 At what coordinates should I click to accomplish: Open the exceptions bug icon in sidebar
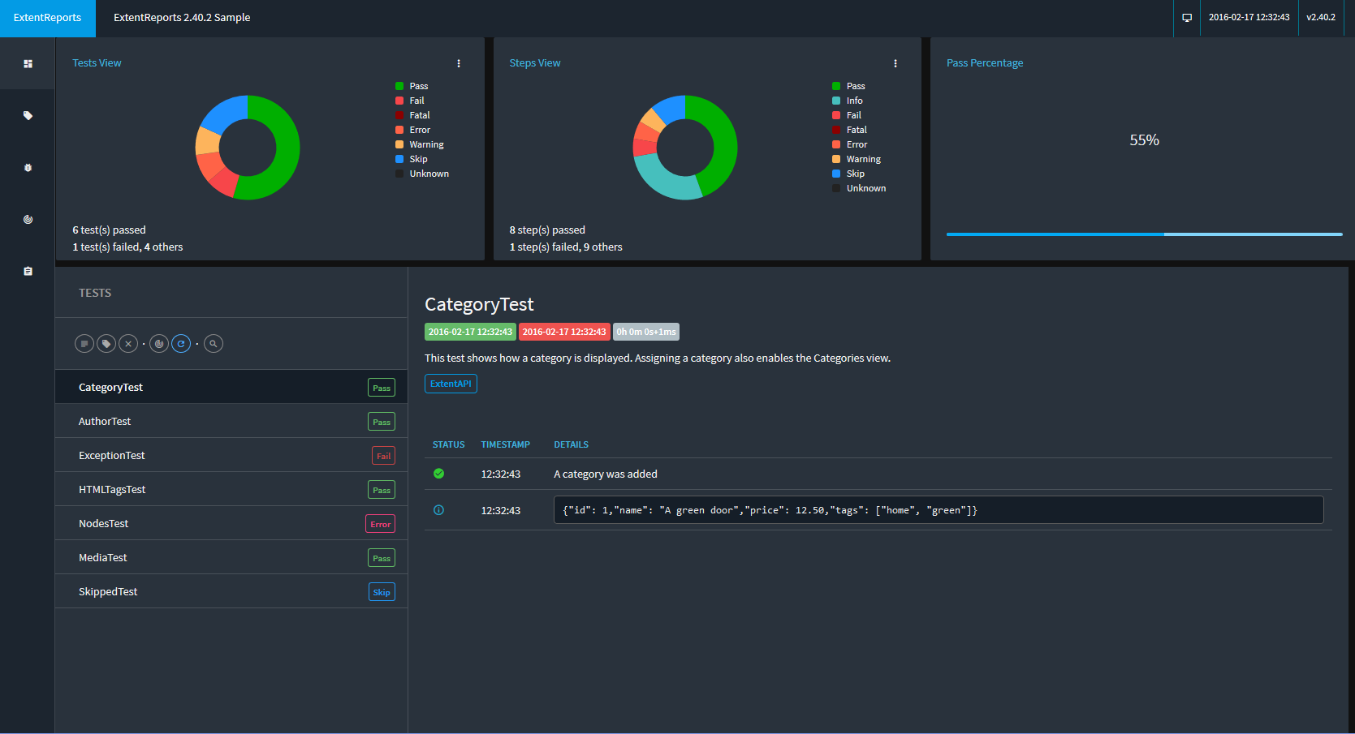click(28, 167)
